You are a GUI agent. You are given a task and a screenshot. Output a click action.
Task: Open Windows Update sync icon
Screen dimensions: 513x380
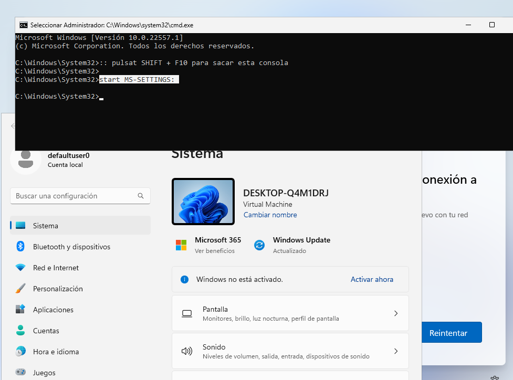259,245
